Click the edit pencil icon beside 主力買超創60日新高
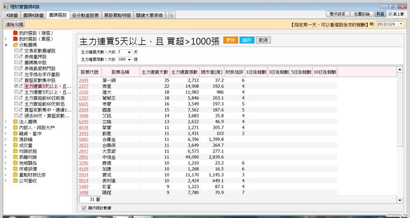Image resolution: width=410 pixels, height=218 pixels. [x=21, y=98]
